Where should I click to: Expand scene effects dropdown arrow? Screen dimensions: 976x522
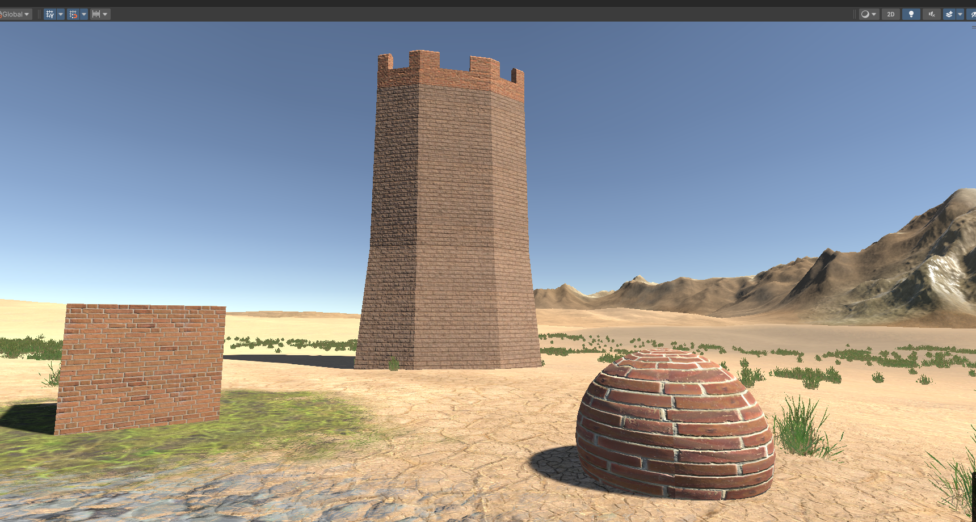[x=960, y=14]
